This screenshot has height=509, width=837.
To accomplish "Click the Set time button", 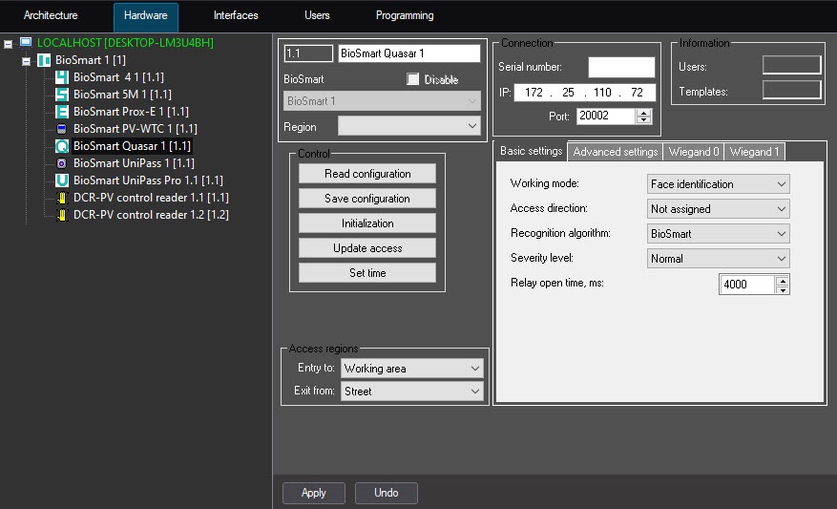I will click(x=367, y=273).
